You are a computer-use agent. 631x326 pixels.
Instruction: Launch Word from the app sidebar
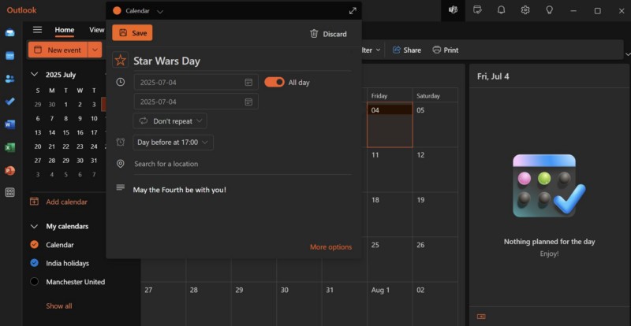10,124
